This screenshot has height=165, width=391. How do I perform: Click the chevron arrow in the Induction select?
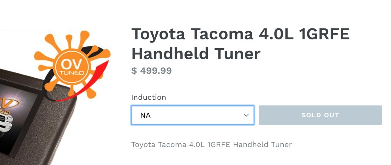[x=246, y=115]
